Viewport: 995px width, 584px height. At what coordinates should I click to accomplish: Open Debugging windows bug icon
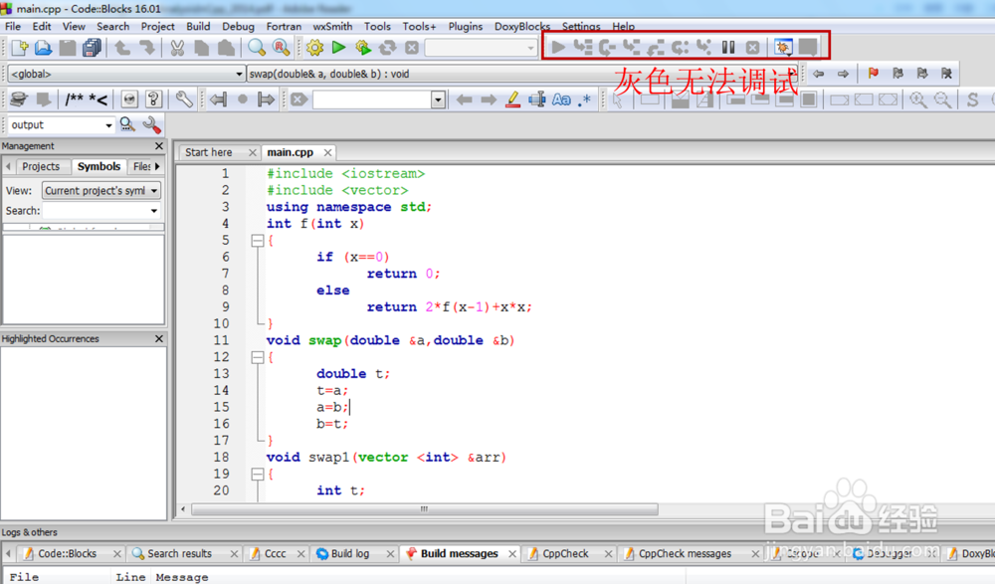click(x=783, y=47)
